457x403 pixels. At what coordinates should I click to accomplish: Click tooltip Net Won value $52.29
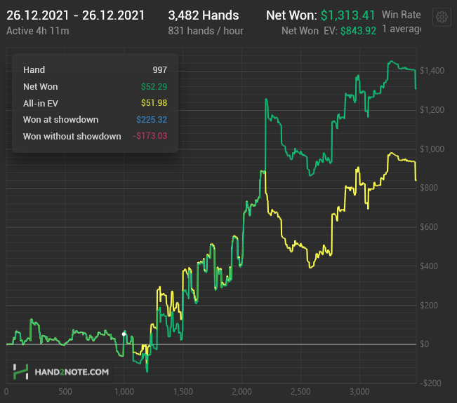(x=154, y=87)
